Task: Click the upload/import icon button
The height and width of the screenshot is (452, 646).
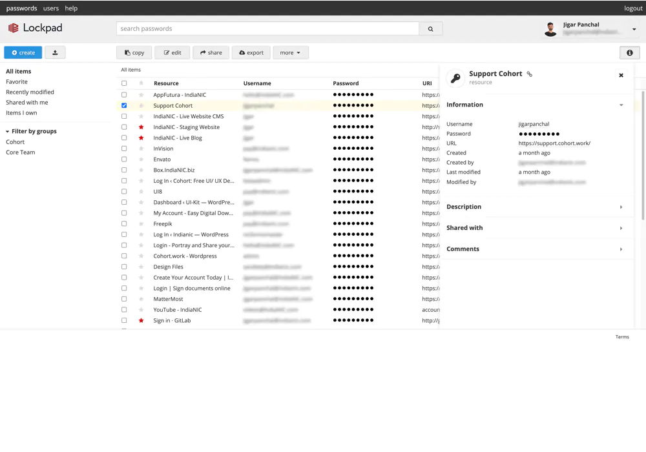Action: [55, 53]
